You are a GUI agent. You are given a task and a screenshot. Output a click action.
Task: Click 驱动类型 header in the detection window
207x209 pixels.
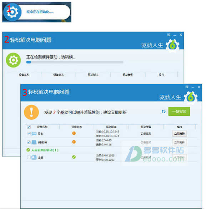point(128,75)
